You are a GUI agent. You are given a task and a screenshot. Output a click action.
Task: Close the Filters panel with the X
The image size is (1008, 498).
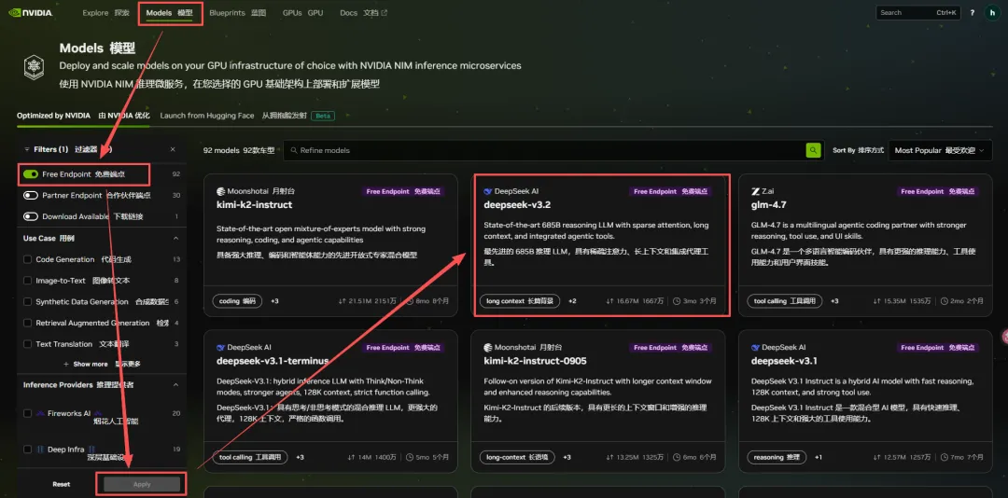(173, 149)
